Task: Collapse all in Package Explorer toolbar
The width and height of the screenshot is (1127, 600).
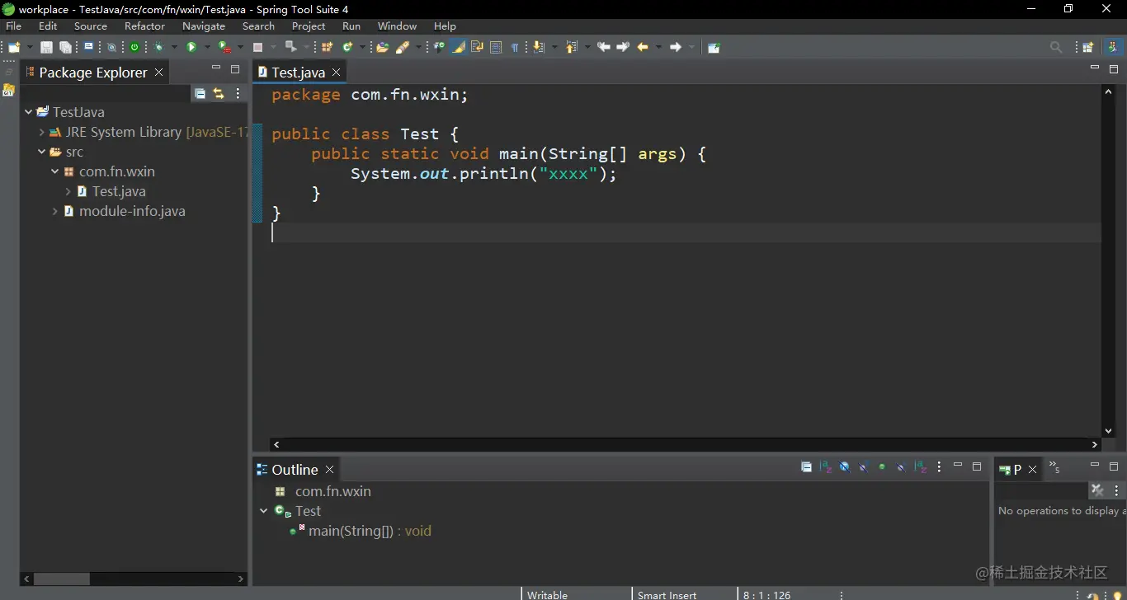Action: click(200, 94)
